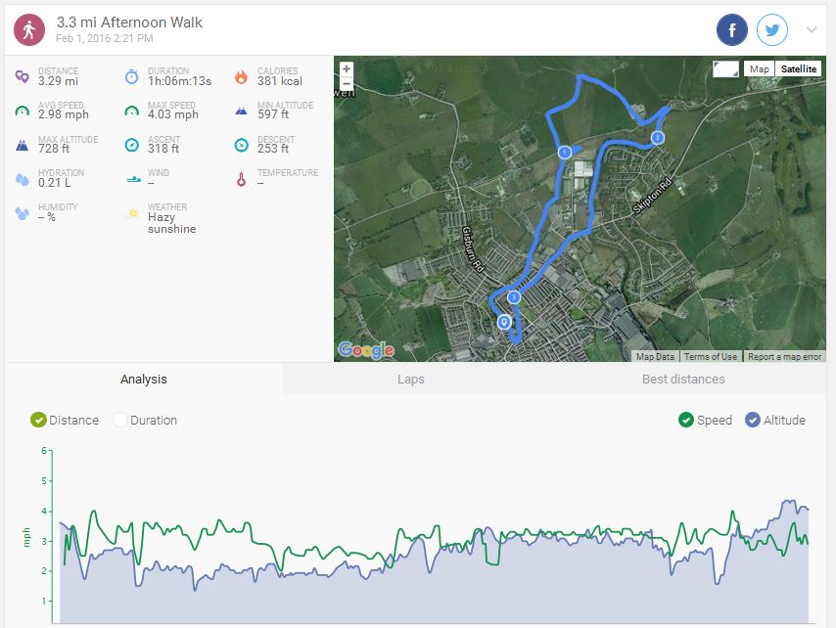Toggle the Speed graph checkbox

coord(686,420)
